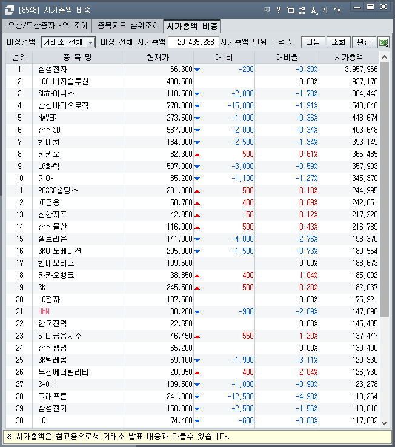Click 삼성전자 market cap 3,957,966
This screenshot has height=447, width=395.
pyautogui.click(x=361, y=69)
